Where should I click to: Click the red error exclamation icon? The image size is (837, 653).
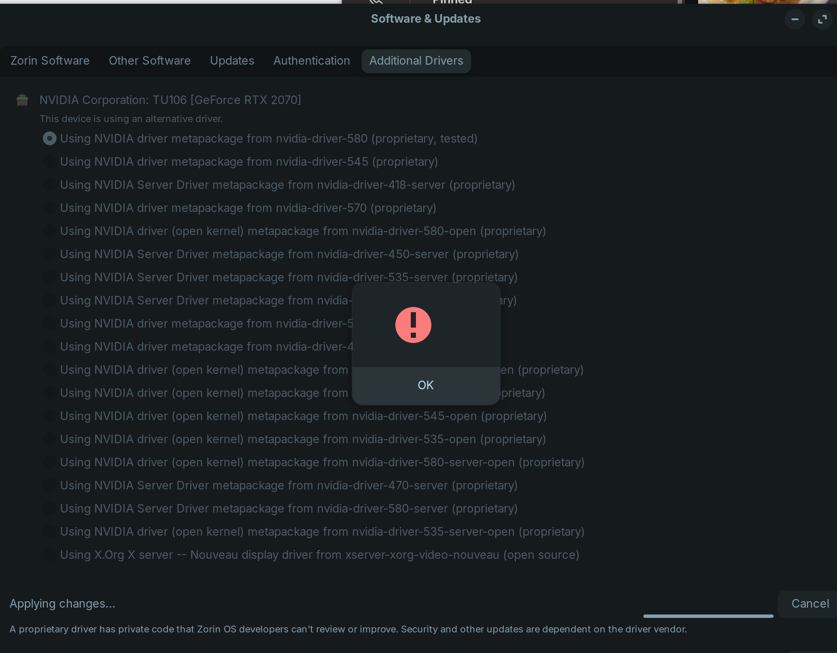413,325
